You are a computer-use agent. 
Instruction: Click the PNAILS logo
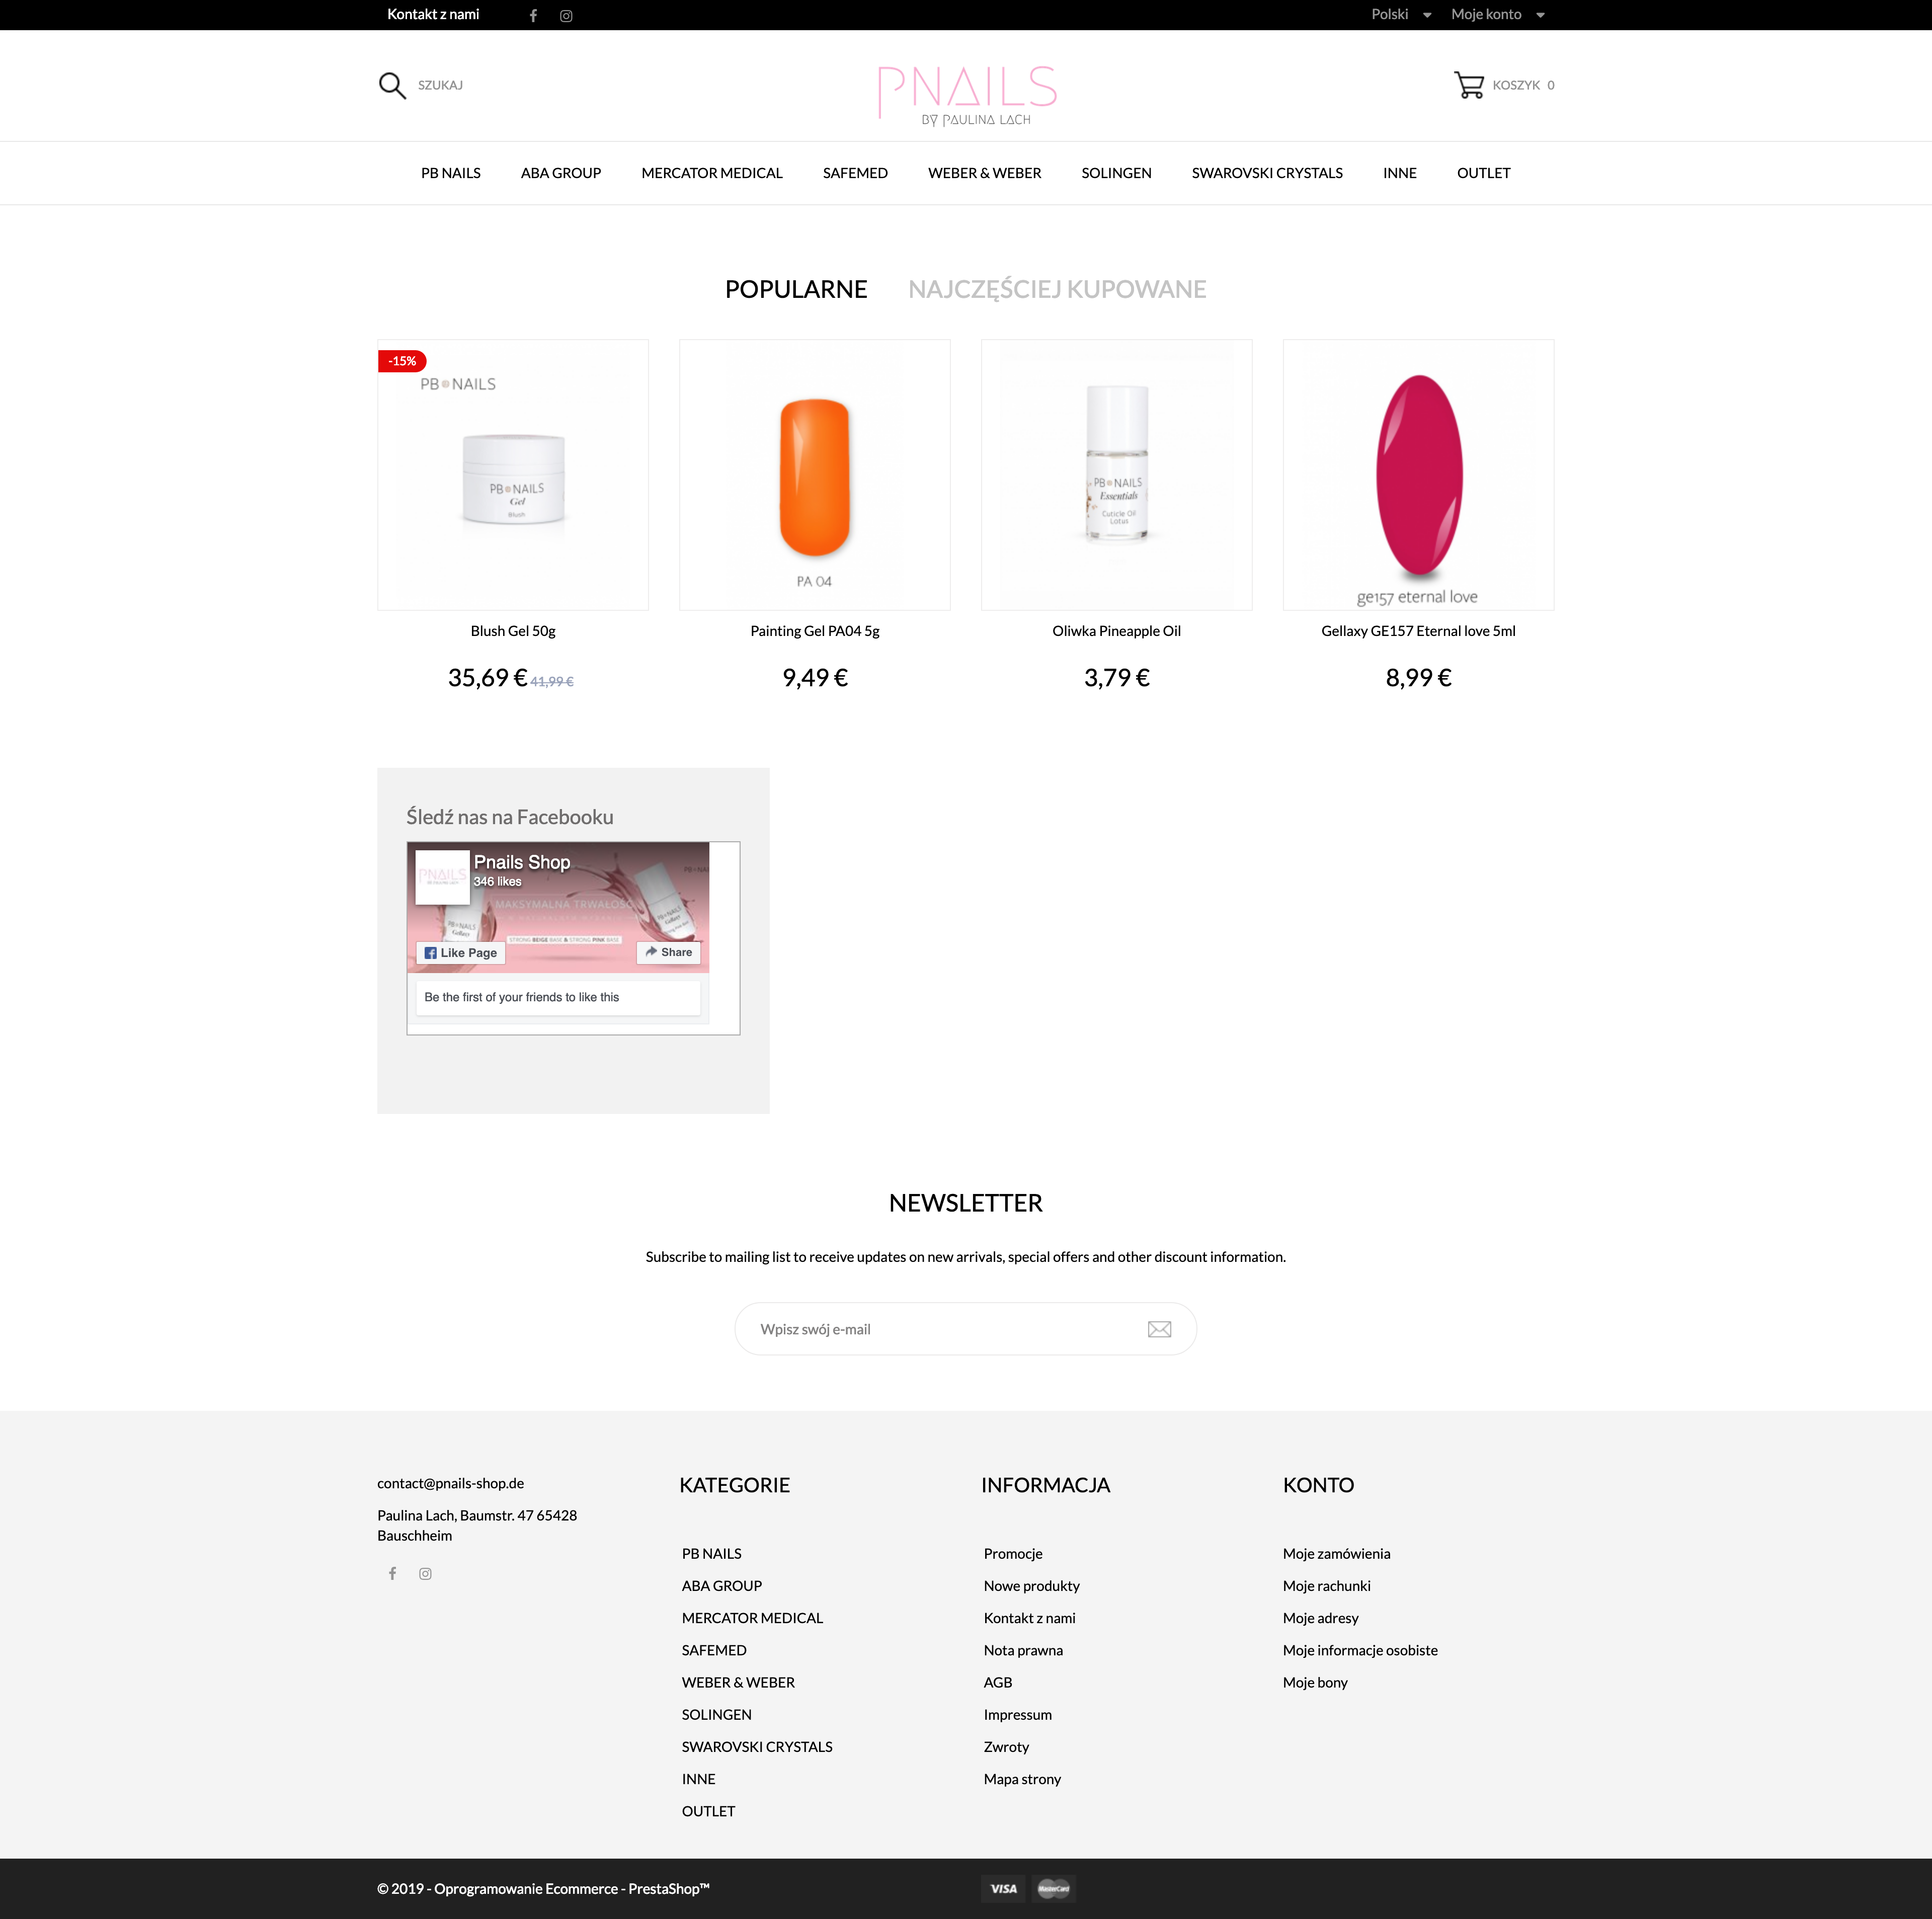(966, 95)
